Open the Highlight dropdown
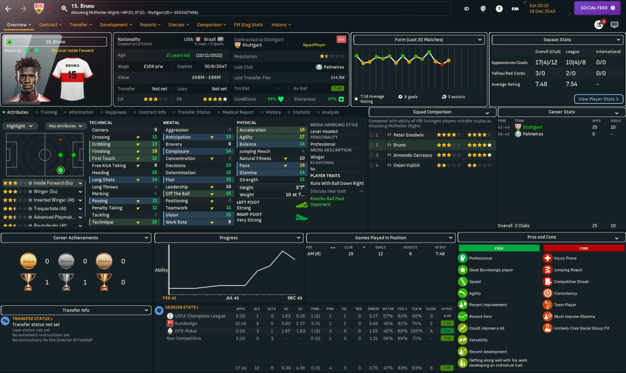 [x=20, y=126]
